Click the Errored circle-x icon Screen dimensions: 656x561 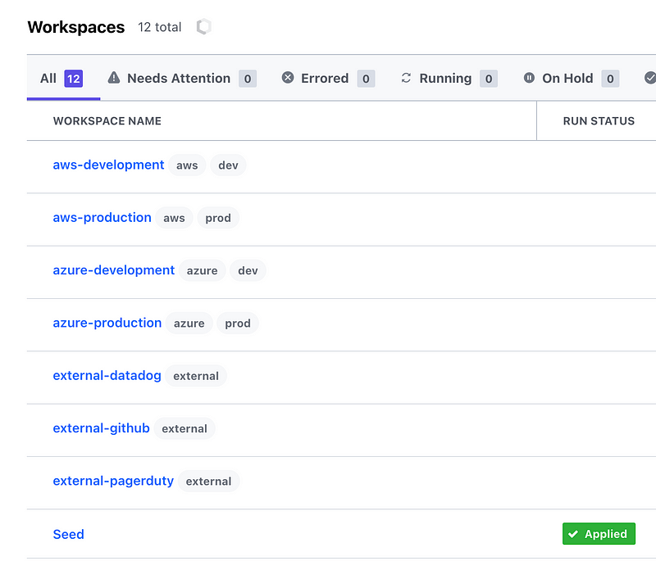[288, 78]
